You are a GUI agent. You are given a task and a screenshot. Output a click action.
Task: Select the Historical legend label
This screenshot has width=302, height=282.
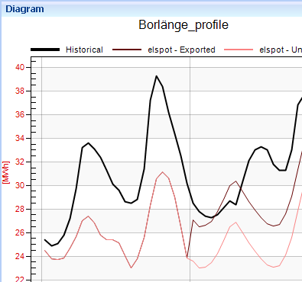pyautogui.click(x=84, y=50)
